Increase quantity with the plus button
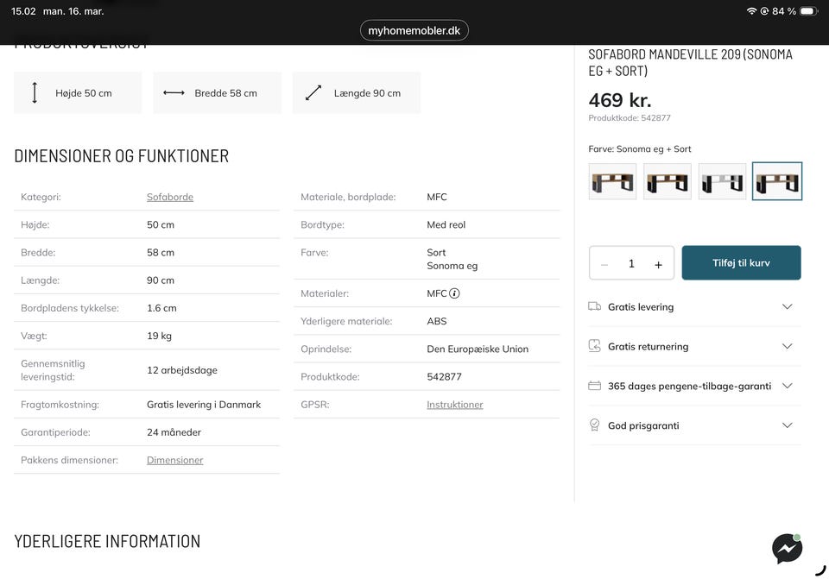The image size is (829, 579). pyautogui.click(x=658, y=265)
